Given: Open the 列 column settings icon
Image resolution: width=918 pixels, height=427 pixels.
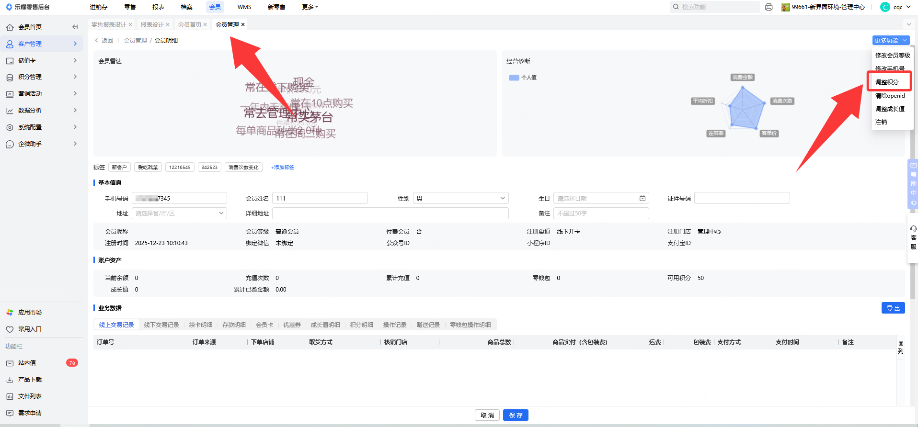Looking at the screenshot, I should [x=901, y=348].
